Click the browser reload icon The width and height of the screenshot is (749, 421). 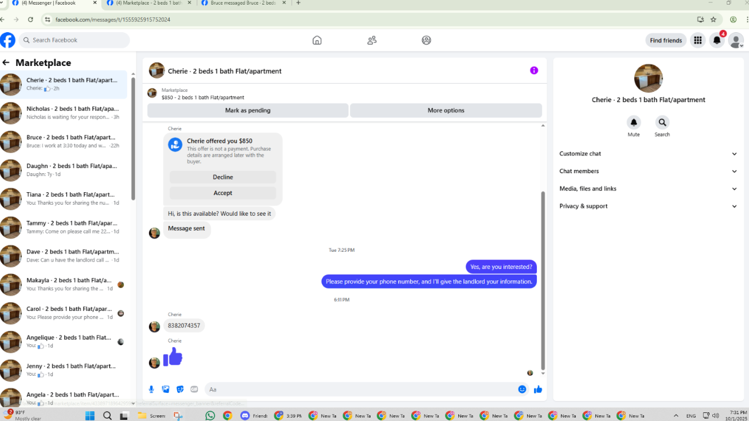click(30, 20)
